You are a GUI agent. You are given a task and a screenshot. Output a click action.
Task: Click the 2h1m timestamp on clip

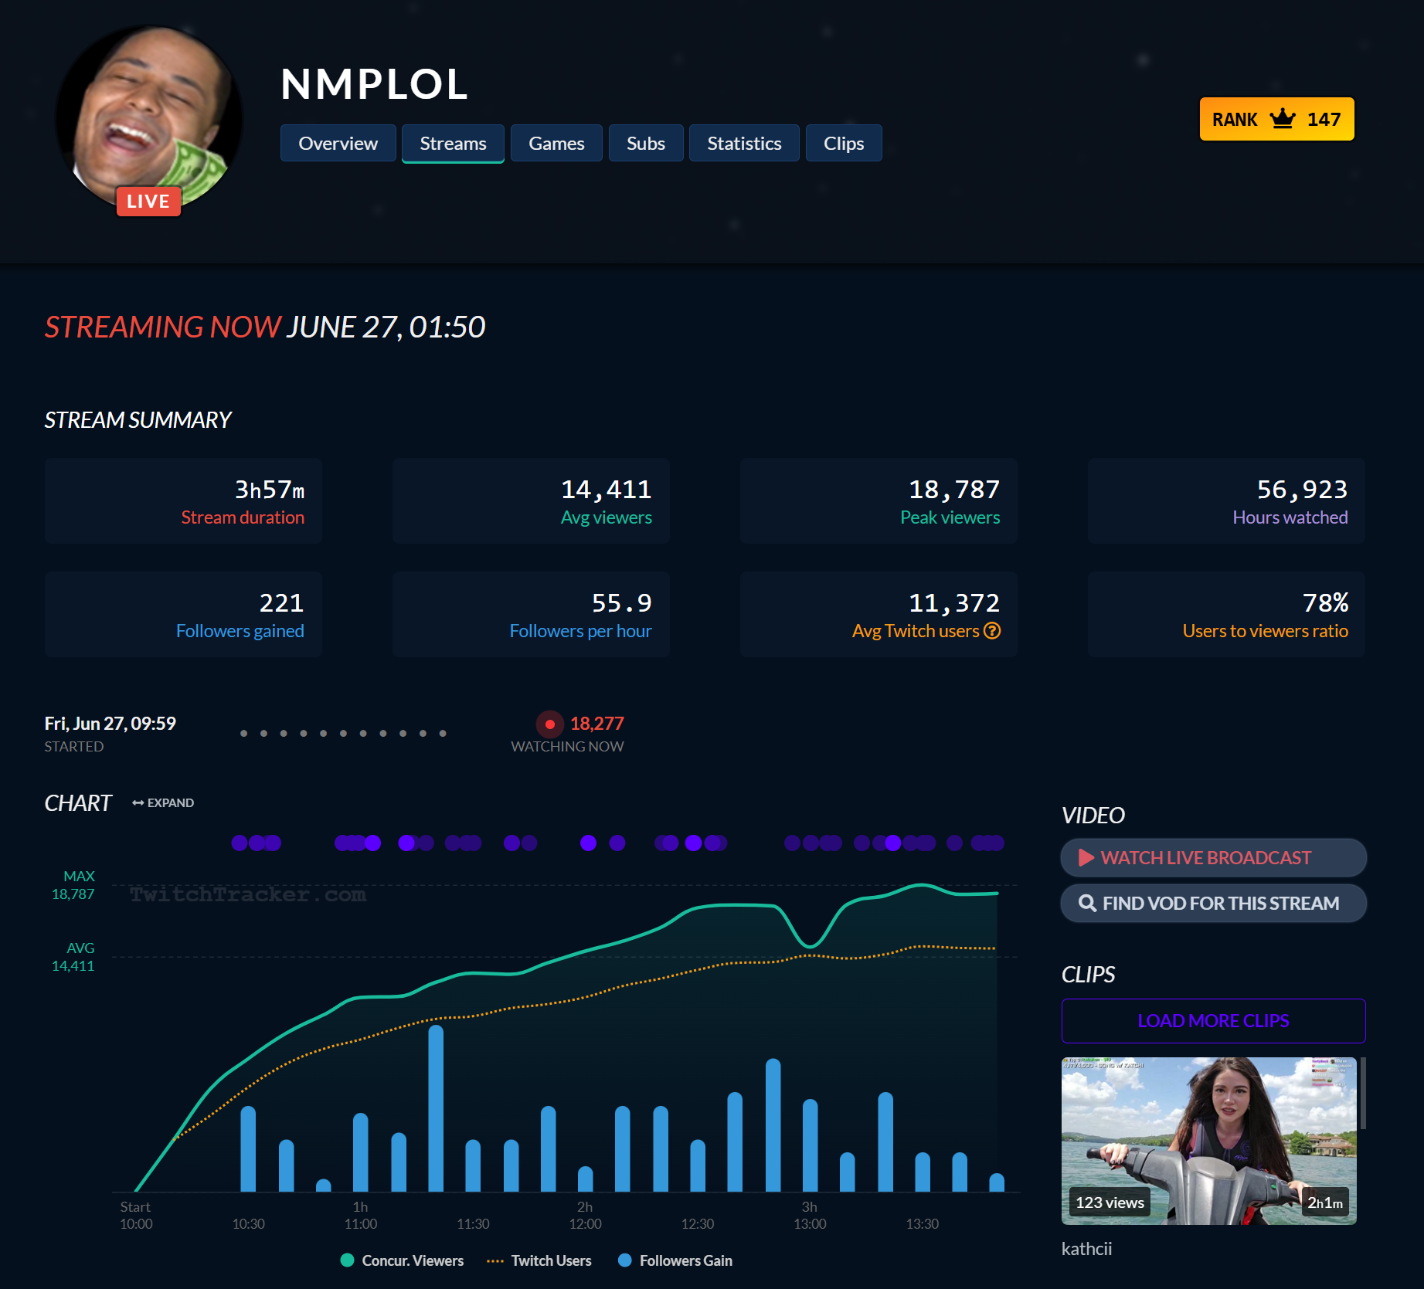click(x=1324, y=1203)
